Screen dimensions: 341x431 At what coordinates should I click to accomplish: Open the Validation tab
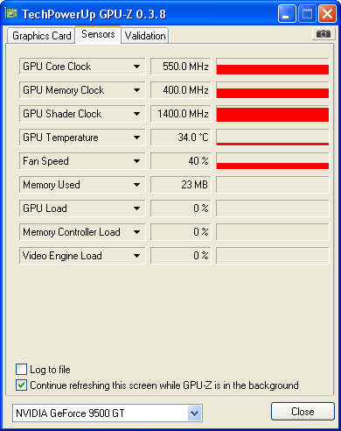pos(145,36)
